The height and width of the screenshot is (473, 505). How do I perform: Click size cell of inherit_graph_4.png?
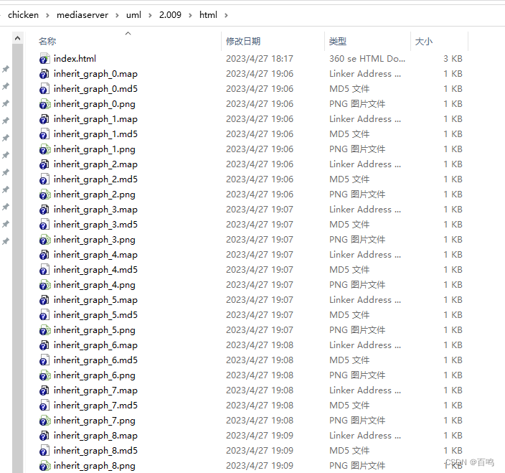453,285
